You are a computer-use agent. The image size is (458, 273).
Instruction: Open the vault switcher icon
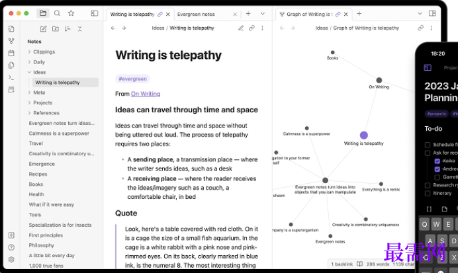click(11, 235)
